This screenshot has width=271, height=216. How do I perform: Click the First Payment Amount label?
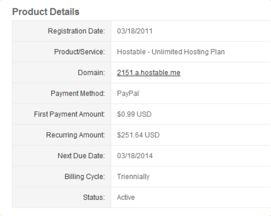pos(69,114)
